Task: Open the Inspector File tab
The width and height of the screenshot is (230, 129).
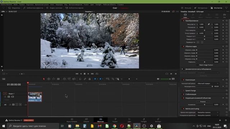Action: tap(224, 16)
